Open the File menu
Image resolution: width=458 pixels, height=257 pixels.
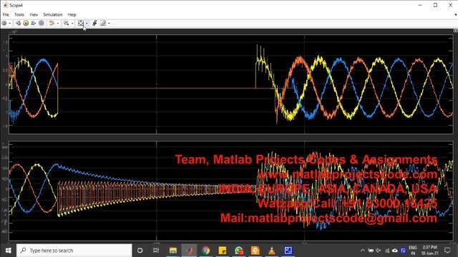click(x=6, y=14)
